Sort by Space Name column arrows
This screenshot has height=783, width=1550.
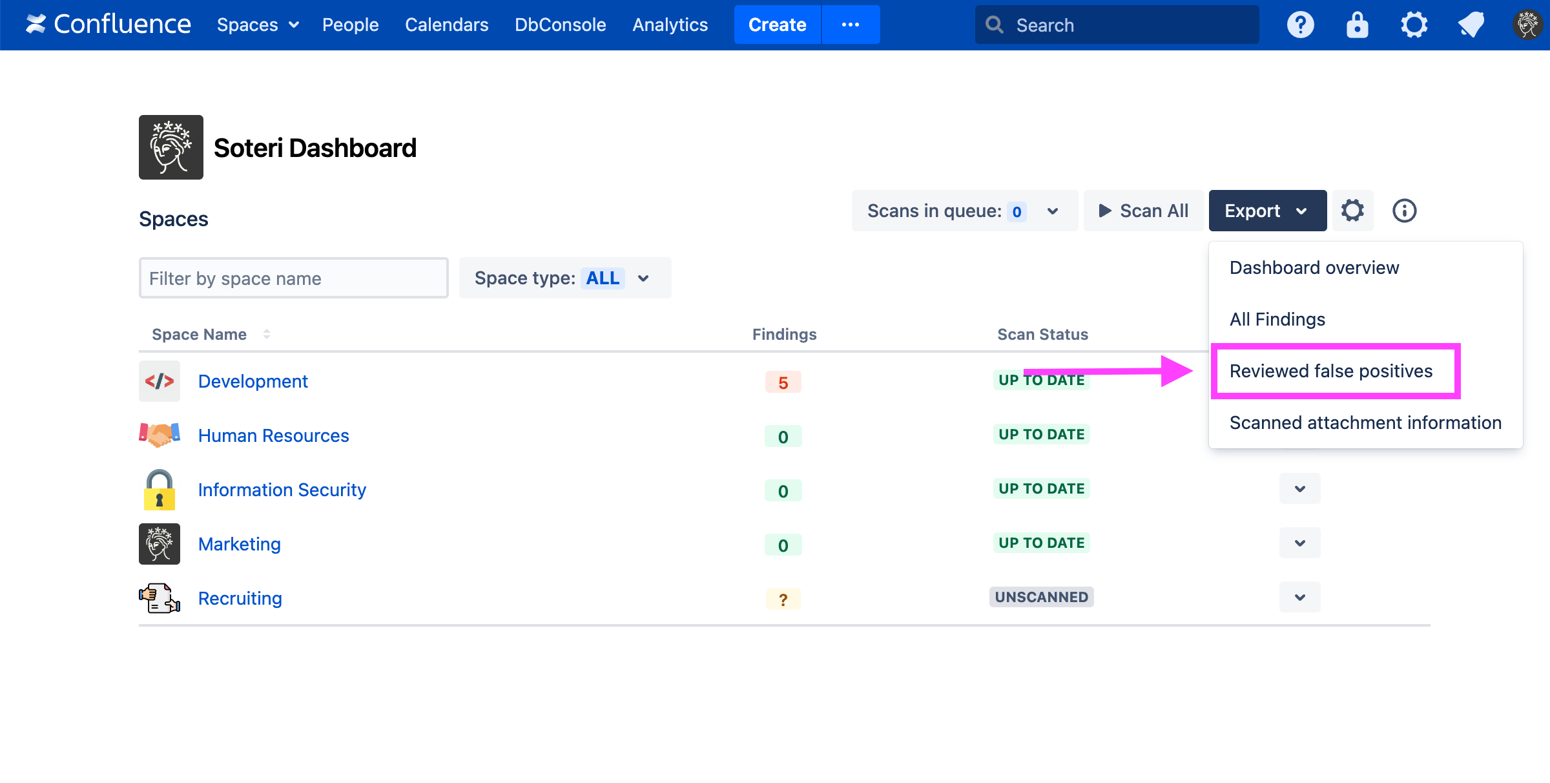pyautogui.click(x=266, y=334)
